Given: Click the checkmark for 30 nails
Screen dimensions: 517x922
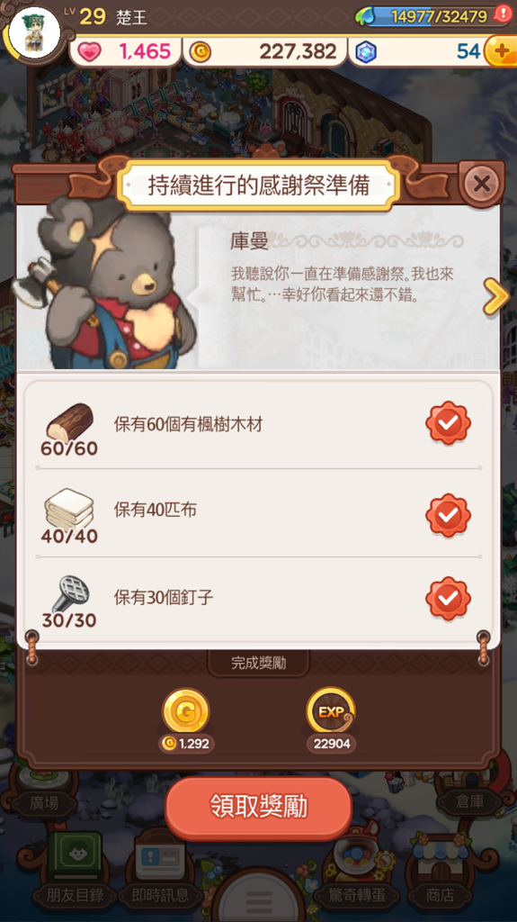Looking at the screenshot, I should [x=449, y=599].
